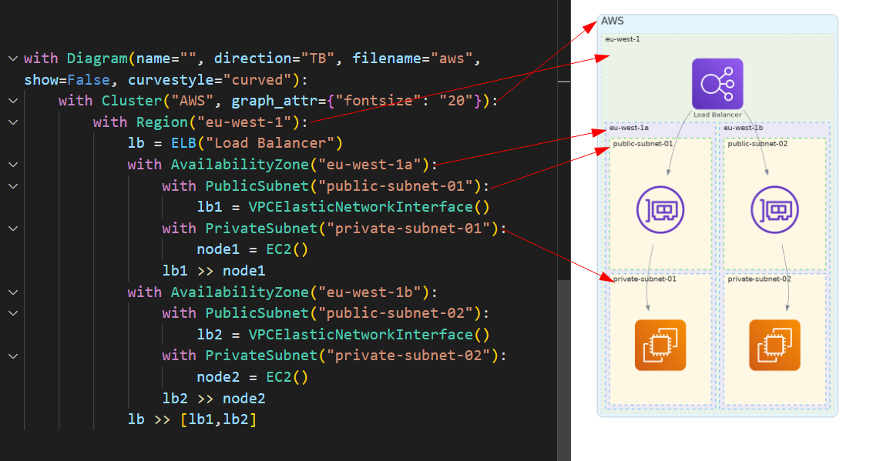The height and width of the screenshot is (461, 890).
Task: Click the eu-west-1b zone label in diagram
Action: click(743, 128)
